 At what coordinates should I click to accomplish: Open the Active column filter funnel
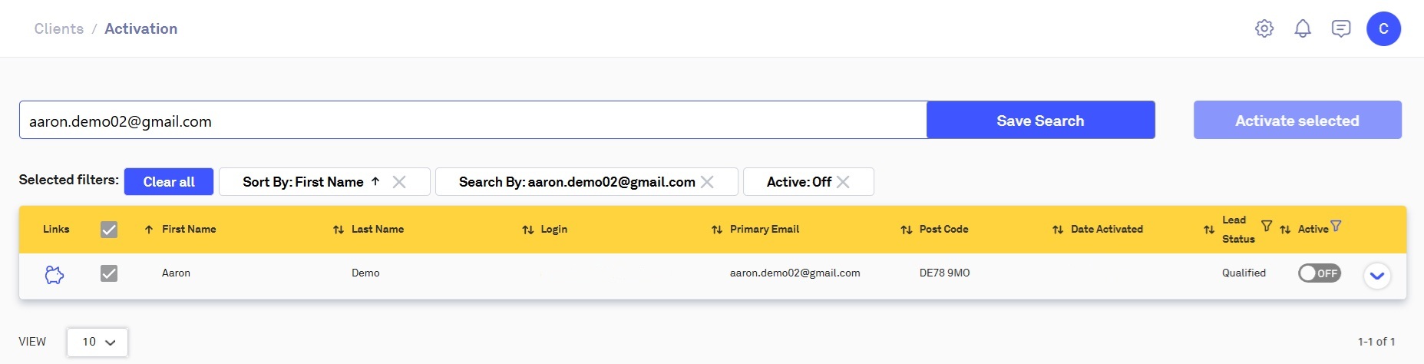[x=1336, y=226]
